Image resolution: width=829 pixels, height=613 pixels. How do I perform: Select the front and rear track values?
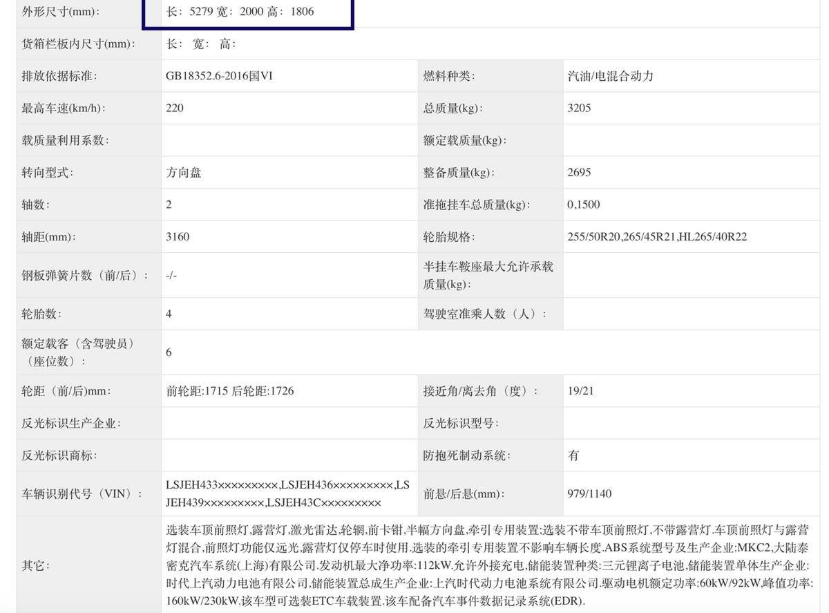coord(230,391)
